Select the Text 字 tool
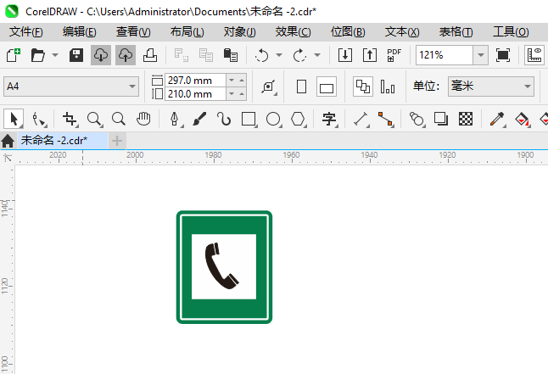This screenshot has height=374, width=548. pyautogui.click(x=330, y=119)
